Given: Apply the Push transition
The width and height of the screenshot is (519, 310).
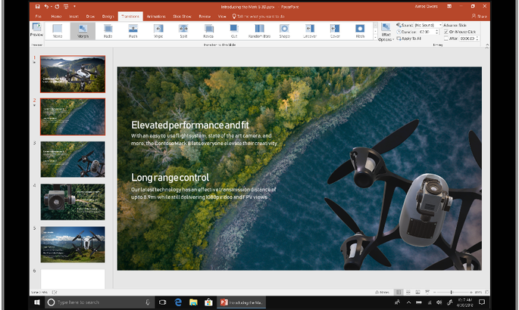Looking at the screenshot, I should 133,31.
